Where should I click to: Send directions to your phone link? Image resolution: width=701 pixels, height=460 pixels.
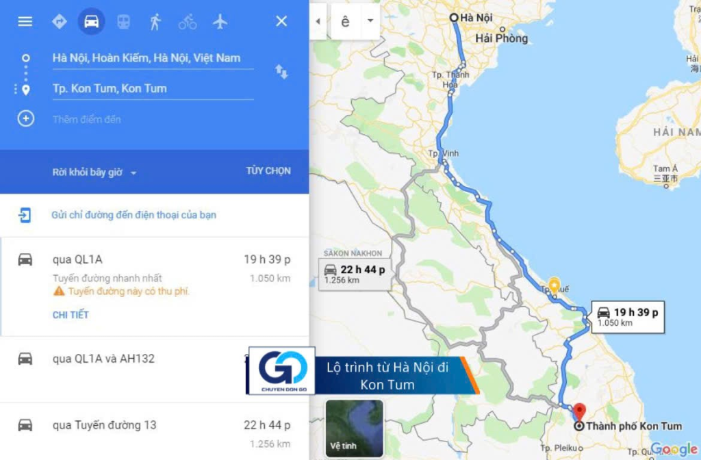133,215
